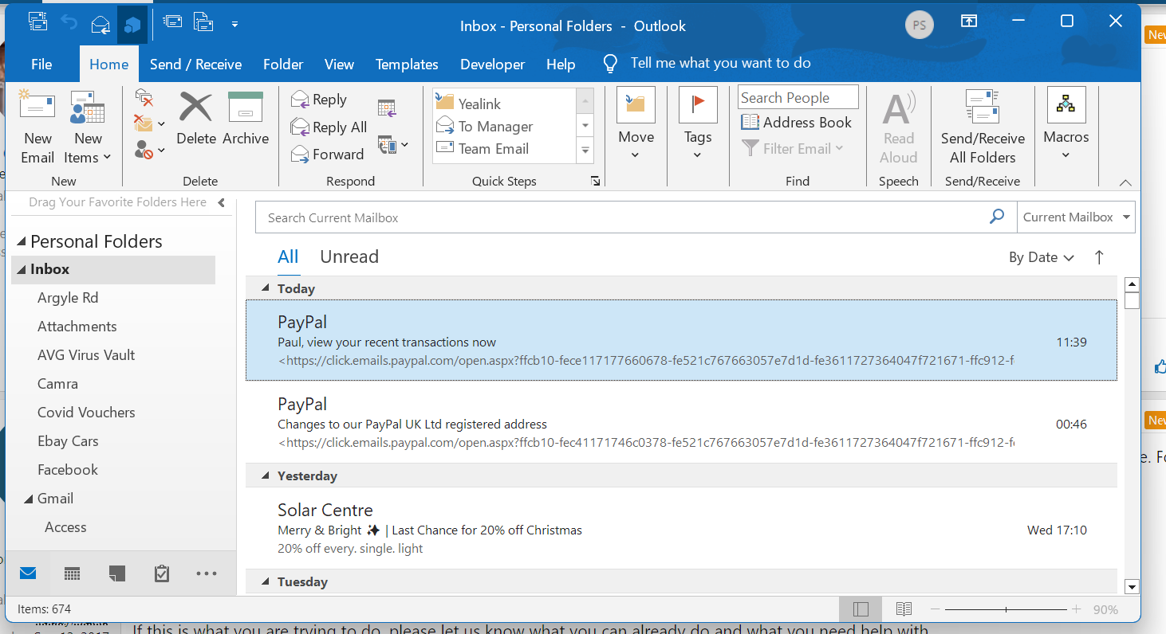Viewport: 1166px width, 634px height.
Task: Switch to Reading view in status bar
Action: click(x=904, y=609)
